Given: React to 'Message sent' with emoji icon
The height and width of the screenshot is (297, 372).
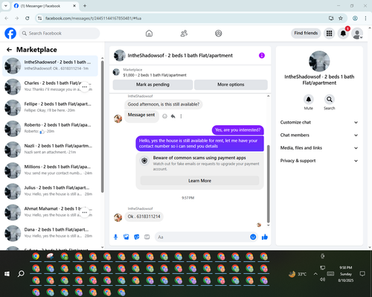Looking at the screenshot, I should [164, 116].
